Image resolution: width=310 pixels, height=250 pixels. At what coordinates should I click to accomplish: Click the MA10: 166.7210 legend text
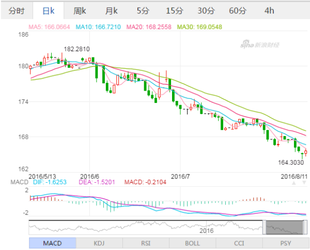tap(98, 27)
